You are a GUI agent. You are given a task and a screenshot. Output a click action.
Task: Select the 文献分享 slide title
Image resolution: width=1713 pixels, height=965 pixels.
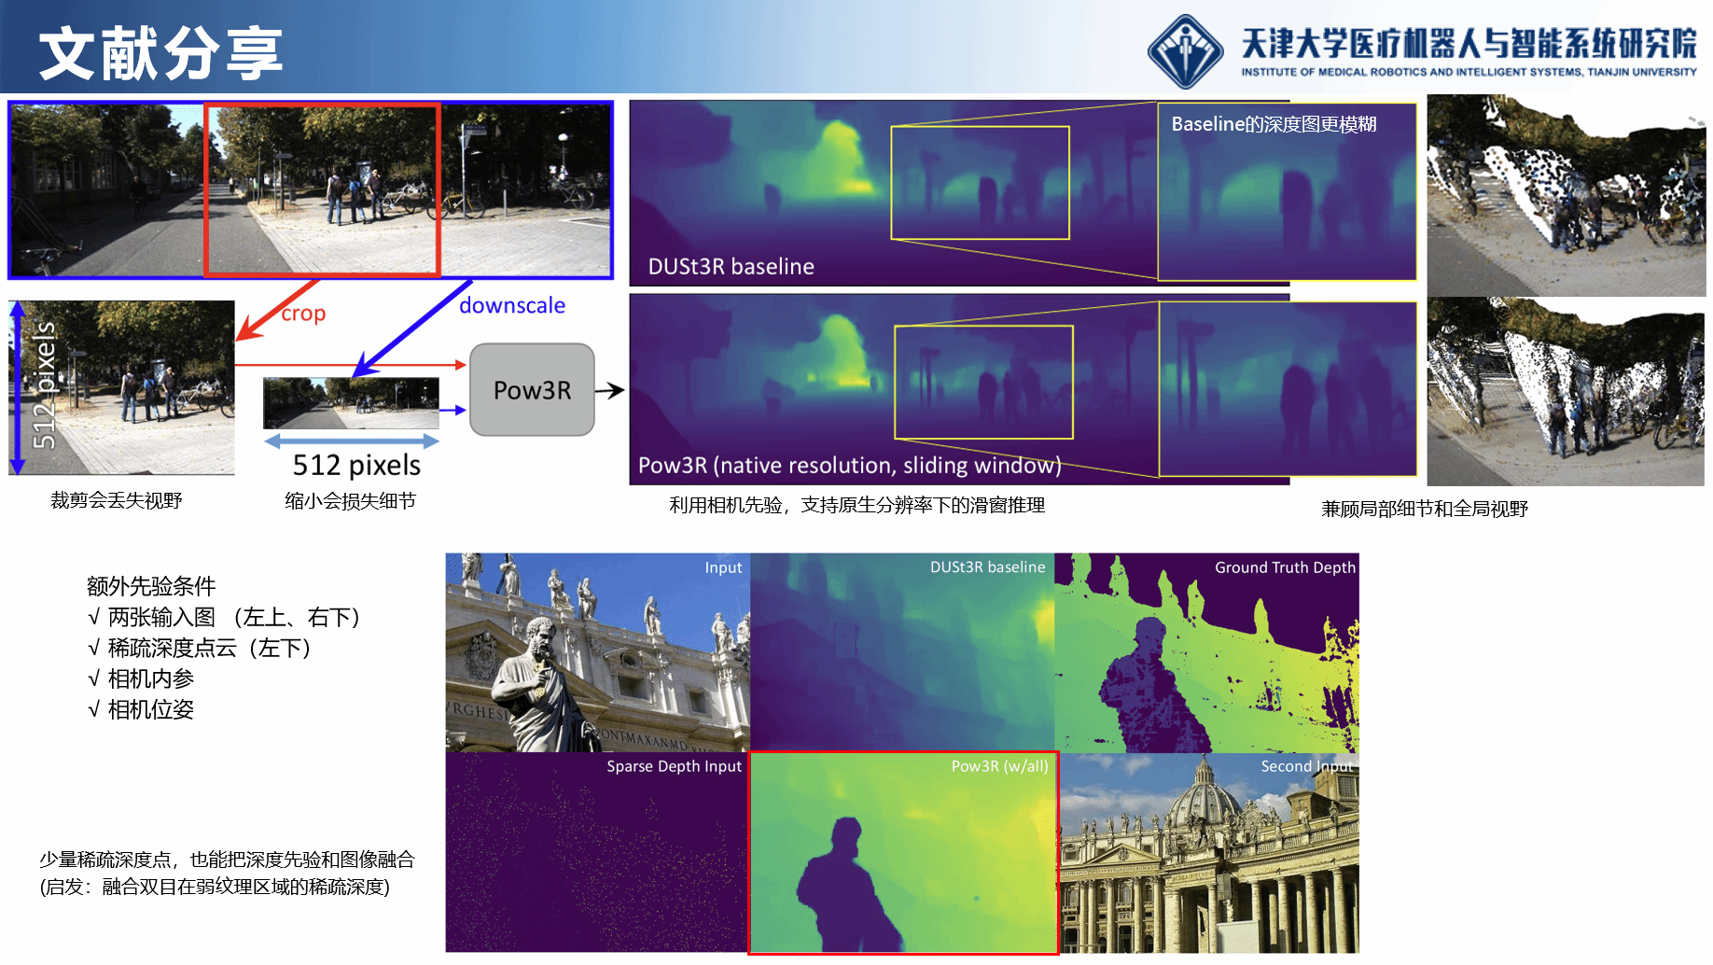click(160, 53)
